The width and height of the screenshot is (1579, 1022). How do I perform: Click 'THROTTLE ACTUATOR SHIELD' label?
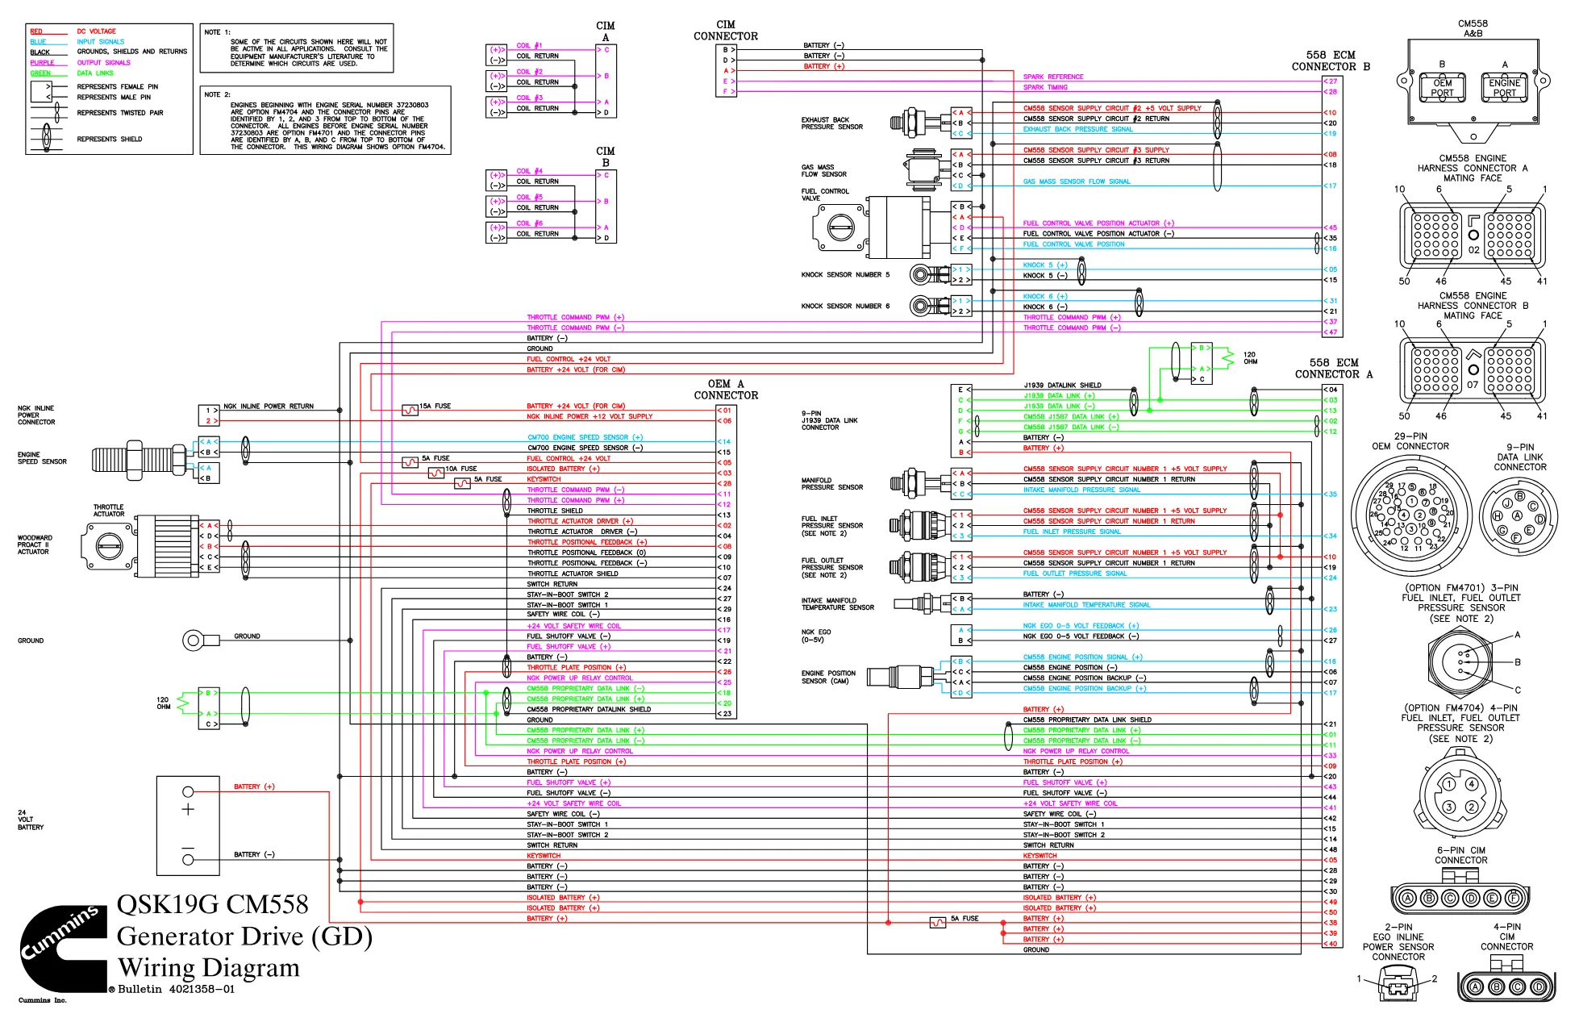[573, 574]
